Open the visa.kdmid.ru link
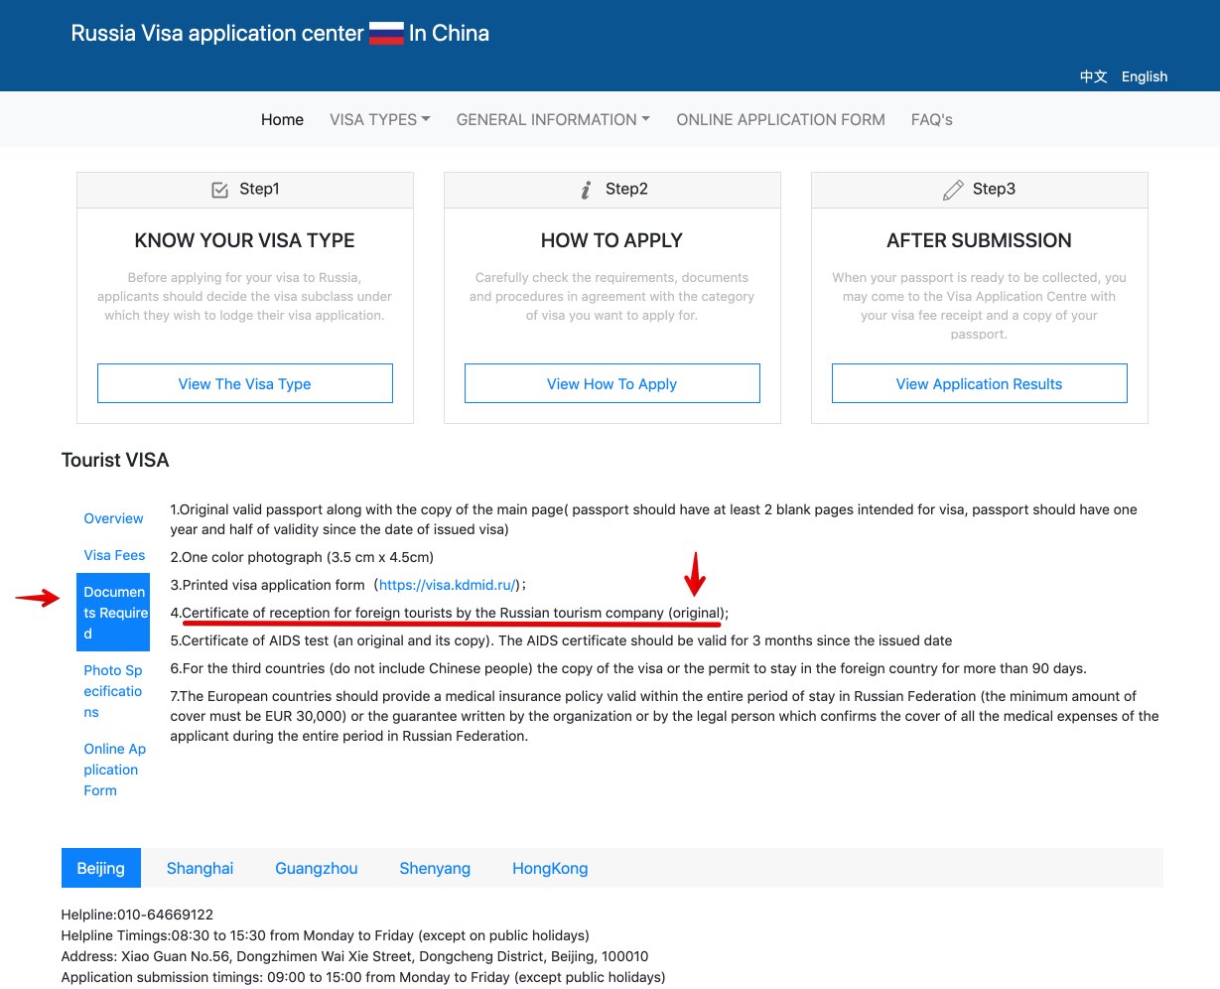The width and height of the screenshot is (1220, 989). tap(448, 585)
